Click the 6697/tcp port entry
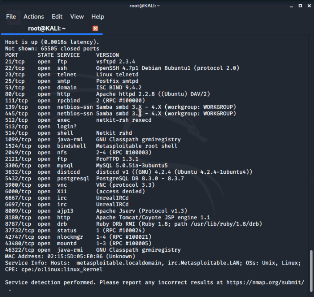The width and height of the screenshot is (314, 297). click(18, 204)
